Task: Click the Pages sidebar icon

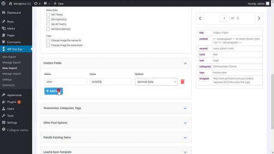Action: (x=4, y=35)
